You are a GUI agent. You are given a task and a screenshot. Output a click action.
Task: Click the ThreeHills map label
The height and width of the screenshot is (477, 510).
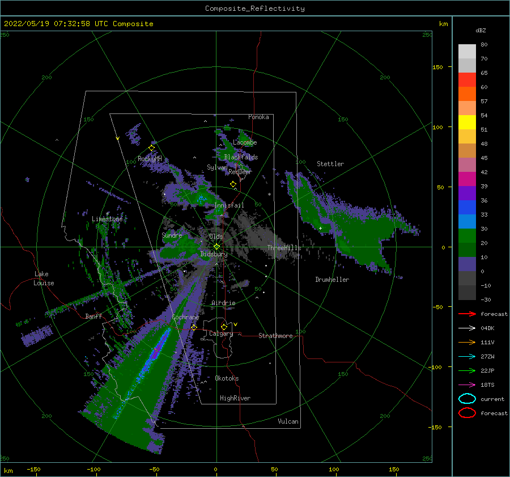point(284,248)
